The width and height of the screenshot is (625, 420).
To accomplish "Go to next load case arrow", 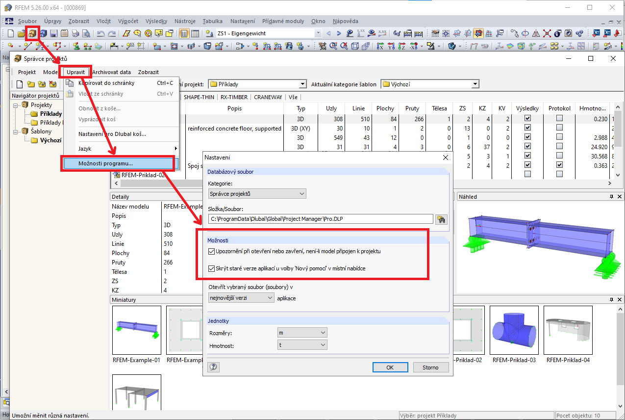I will (339, 33).
